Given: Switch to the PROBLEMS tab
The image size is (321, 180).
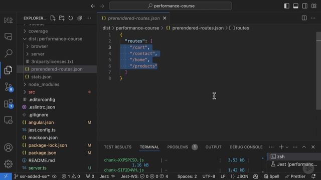Looking at the screenshot, I should (x=182, y=147).
